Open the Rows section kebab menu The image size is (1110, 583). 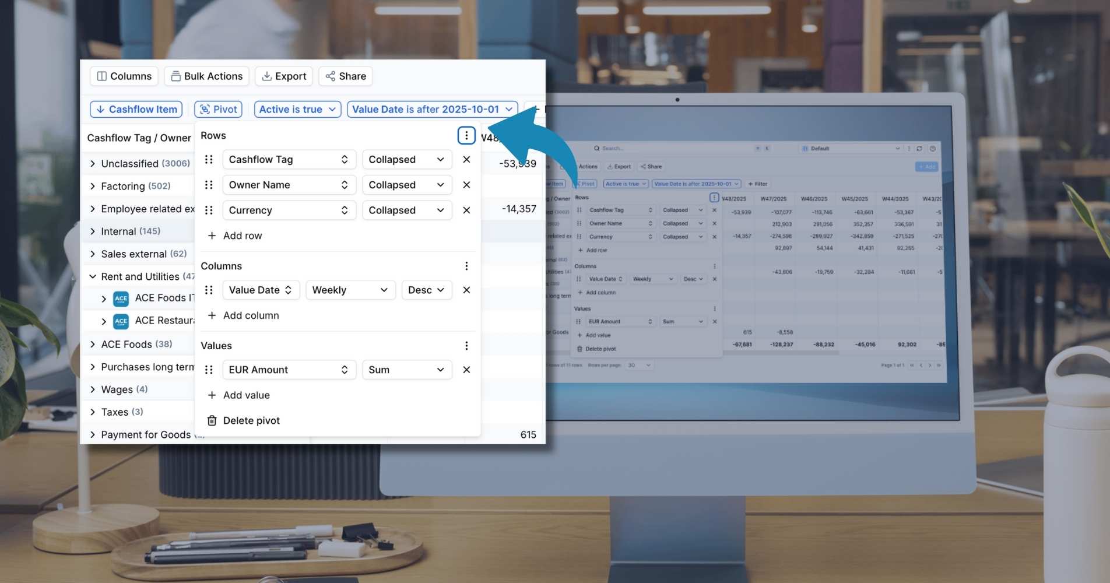pyautogui.click(x=466, y=135)
